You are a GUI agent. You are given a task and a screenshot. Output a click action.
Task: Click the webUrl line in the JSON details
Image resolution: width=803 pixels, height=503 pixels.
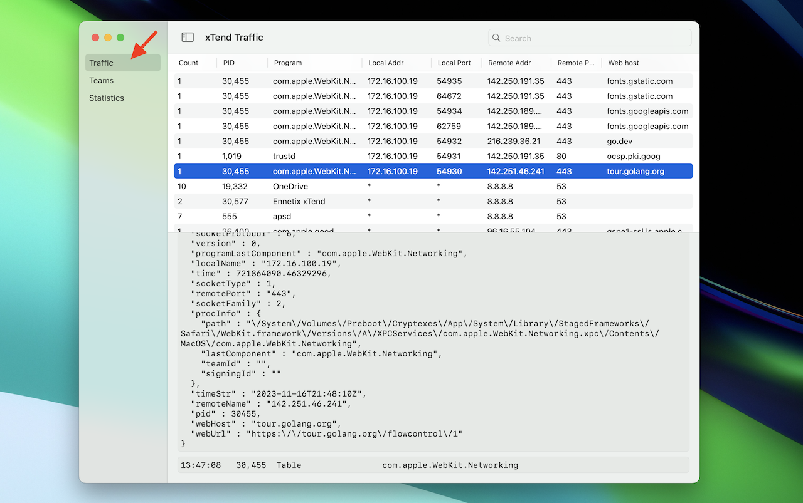pos(326,433)
